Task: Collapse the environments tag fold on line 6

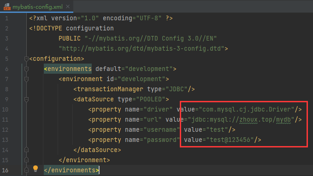Action: pos(26,69)
